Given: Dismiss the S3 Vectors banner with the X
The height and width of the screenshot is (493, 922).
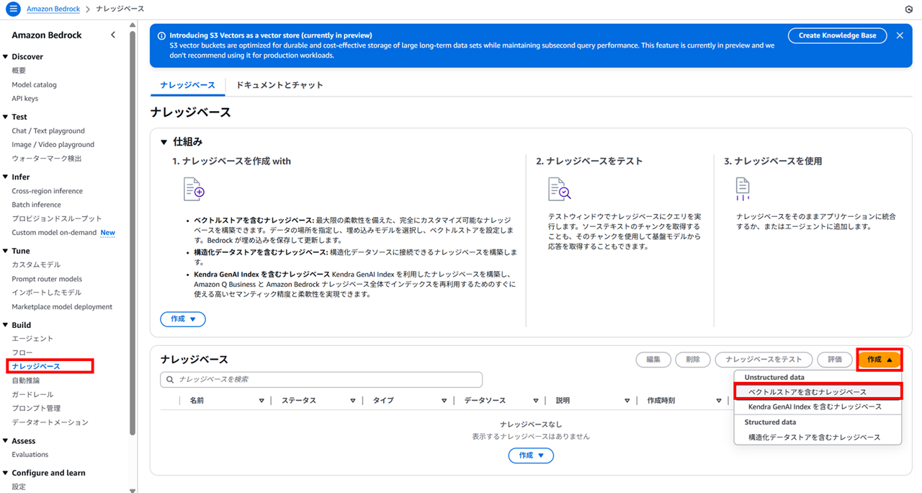Looking at the screenshot, I should click(900, 35).
